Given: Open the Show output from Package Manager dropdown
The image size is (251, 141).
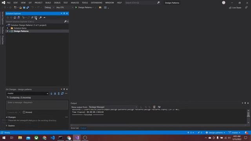Looking at the screenshot, I should 113,107.
